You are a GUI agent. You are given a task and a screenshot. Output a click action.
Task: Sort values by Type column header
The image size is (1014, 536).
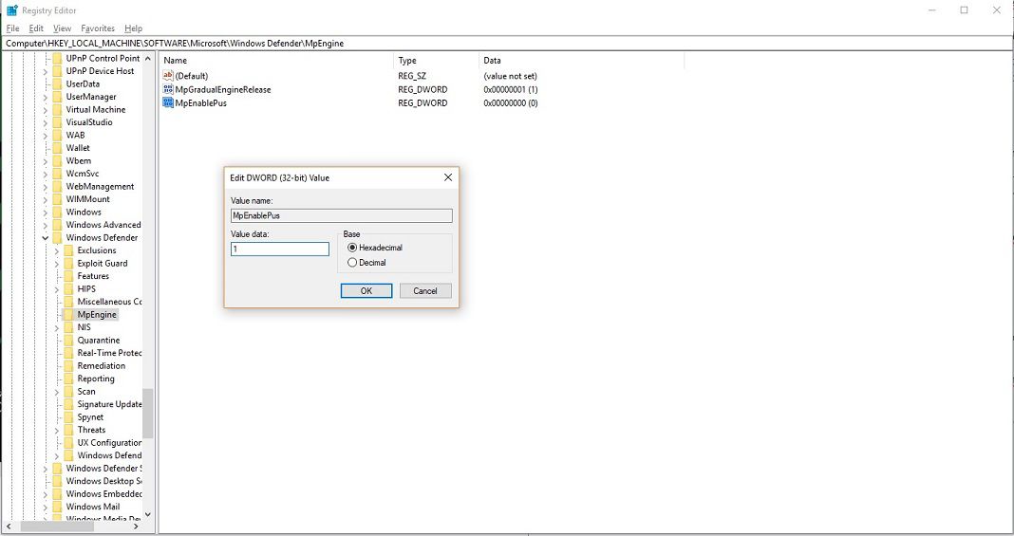[436, 60]
